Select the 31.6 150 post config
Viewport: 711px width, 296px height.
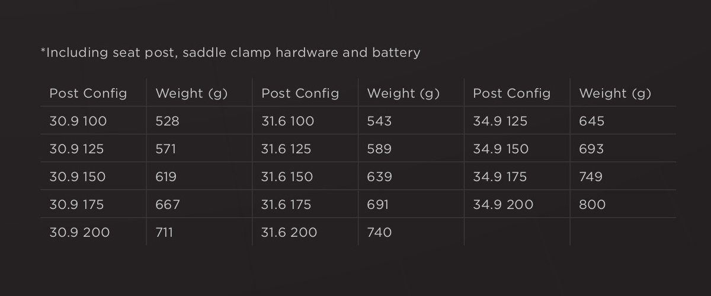click(288, 177)
